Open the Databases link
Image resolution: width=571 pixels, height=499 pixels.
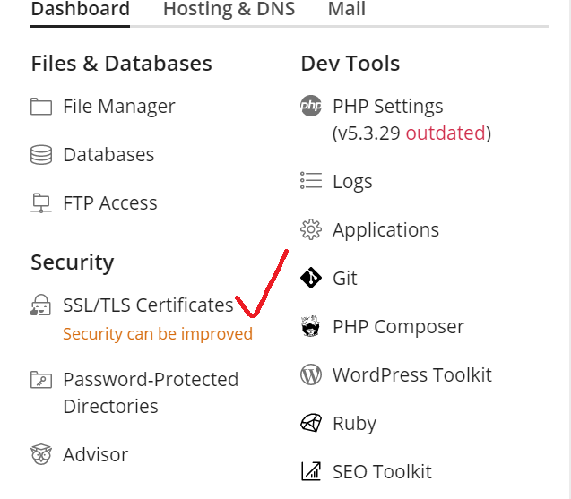click(x=108, y=155)
